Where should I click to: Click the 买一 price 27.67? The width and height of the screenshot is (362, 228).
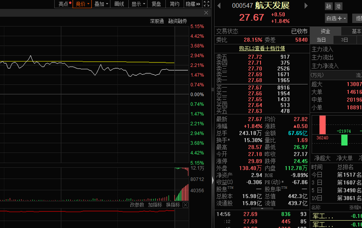click(255, 88)
